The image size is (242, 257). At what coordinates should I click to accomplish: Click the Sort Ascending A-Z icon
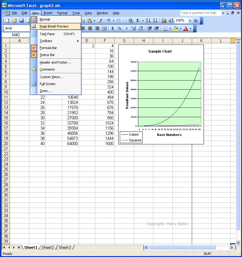pos(148,21)
